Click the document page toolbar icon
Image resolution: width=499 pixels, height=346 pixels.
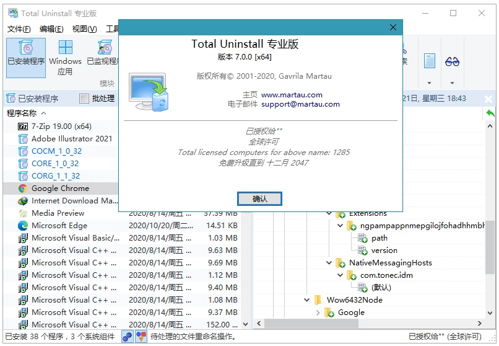coord(429,61)
